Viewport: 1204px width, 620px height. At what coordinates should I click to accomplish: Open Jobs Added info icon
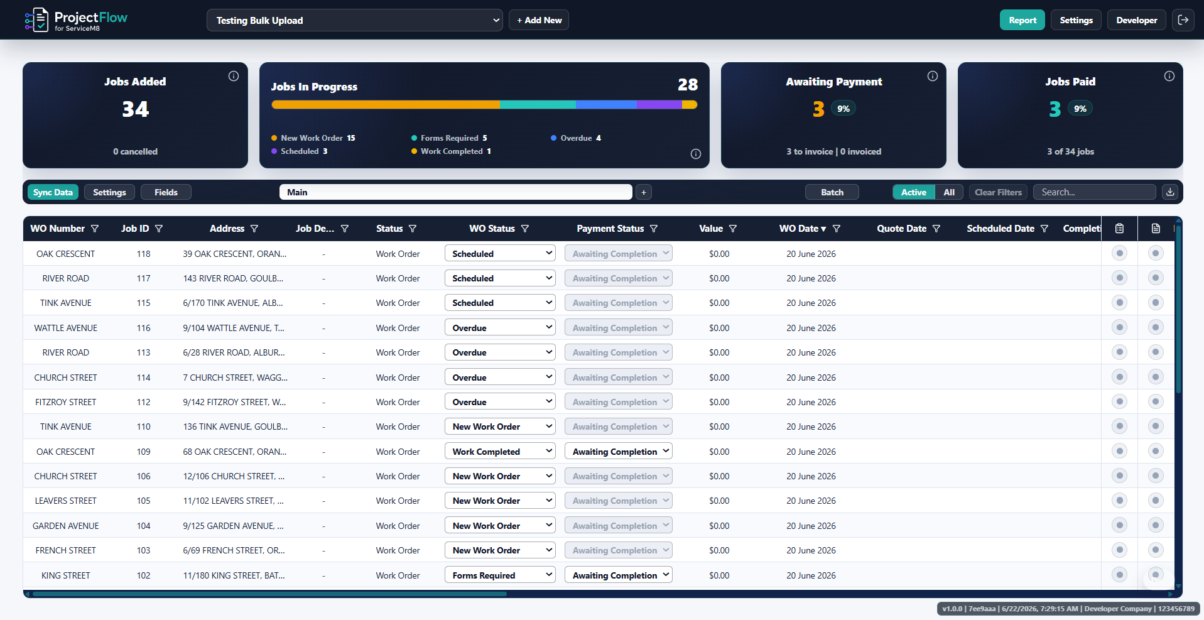(234, 76)
